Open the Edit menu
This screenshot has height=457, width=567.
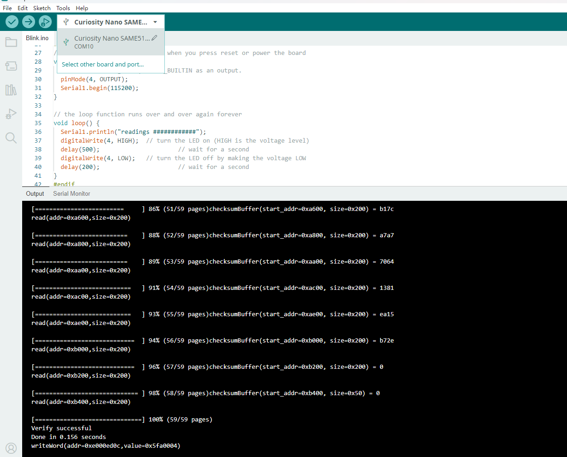[x=23, y=8]
